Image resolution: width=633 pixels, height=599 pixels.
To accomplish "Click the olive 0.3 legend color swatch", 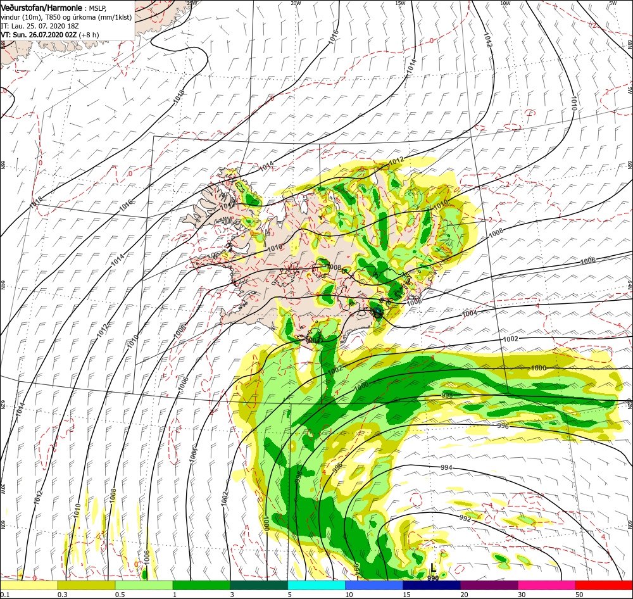I will tap(86, 585).
